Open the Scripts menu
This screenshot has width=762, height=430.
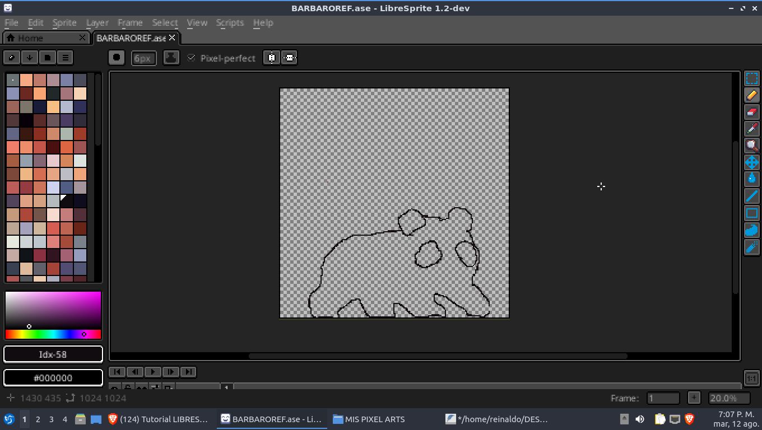click(x=230, y=22)
